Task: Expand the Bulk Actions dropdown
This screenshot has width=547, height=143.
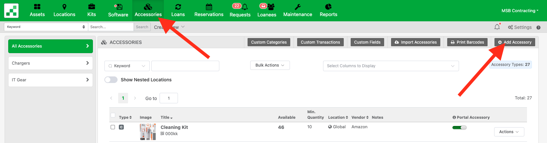Action: coord(270,65)
